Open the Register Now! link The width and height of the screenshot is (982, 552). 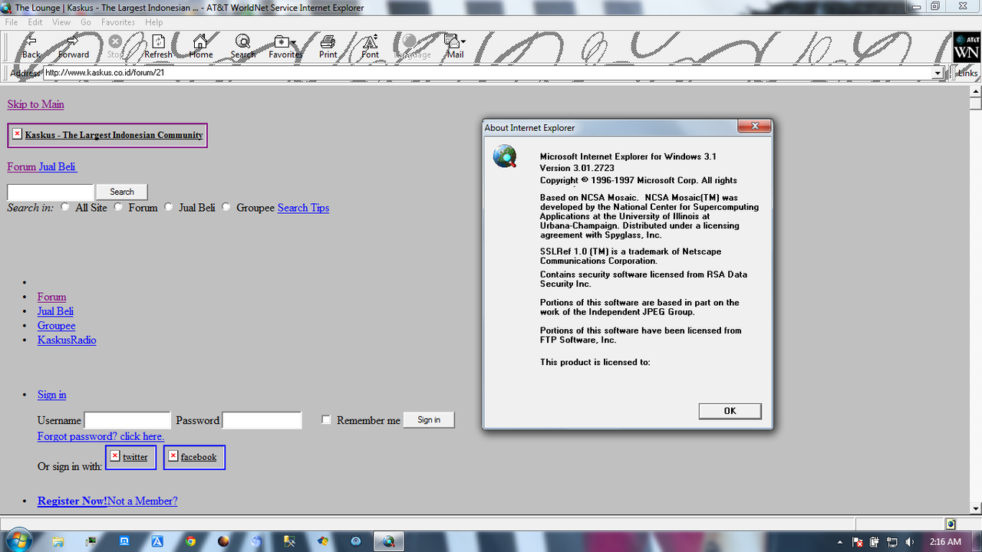click(72, 501)
